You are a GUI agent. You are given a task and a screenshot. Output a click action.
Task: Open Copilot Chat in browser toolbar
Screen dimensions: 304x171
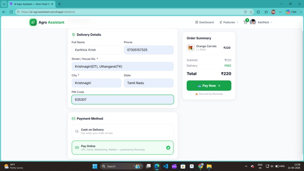pyautogui.click(x=292, y=12)
